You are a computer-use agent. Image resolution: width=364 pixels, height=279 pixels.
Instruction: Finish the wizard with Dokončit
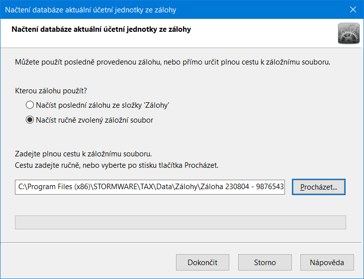click(x=202, y=262)
